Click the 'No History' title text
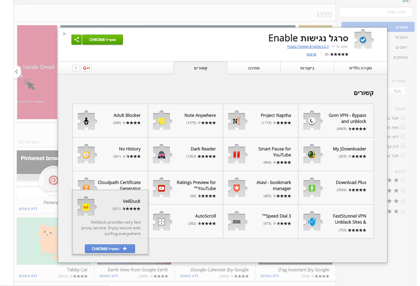 (130, 149)
